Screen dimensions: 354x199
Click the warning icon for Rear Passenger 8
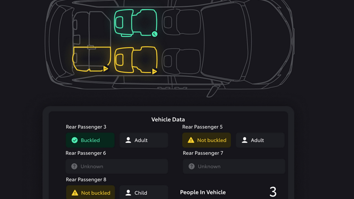[74, 193]
